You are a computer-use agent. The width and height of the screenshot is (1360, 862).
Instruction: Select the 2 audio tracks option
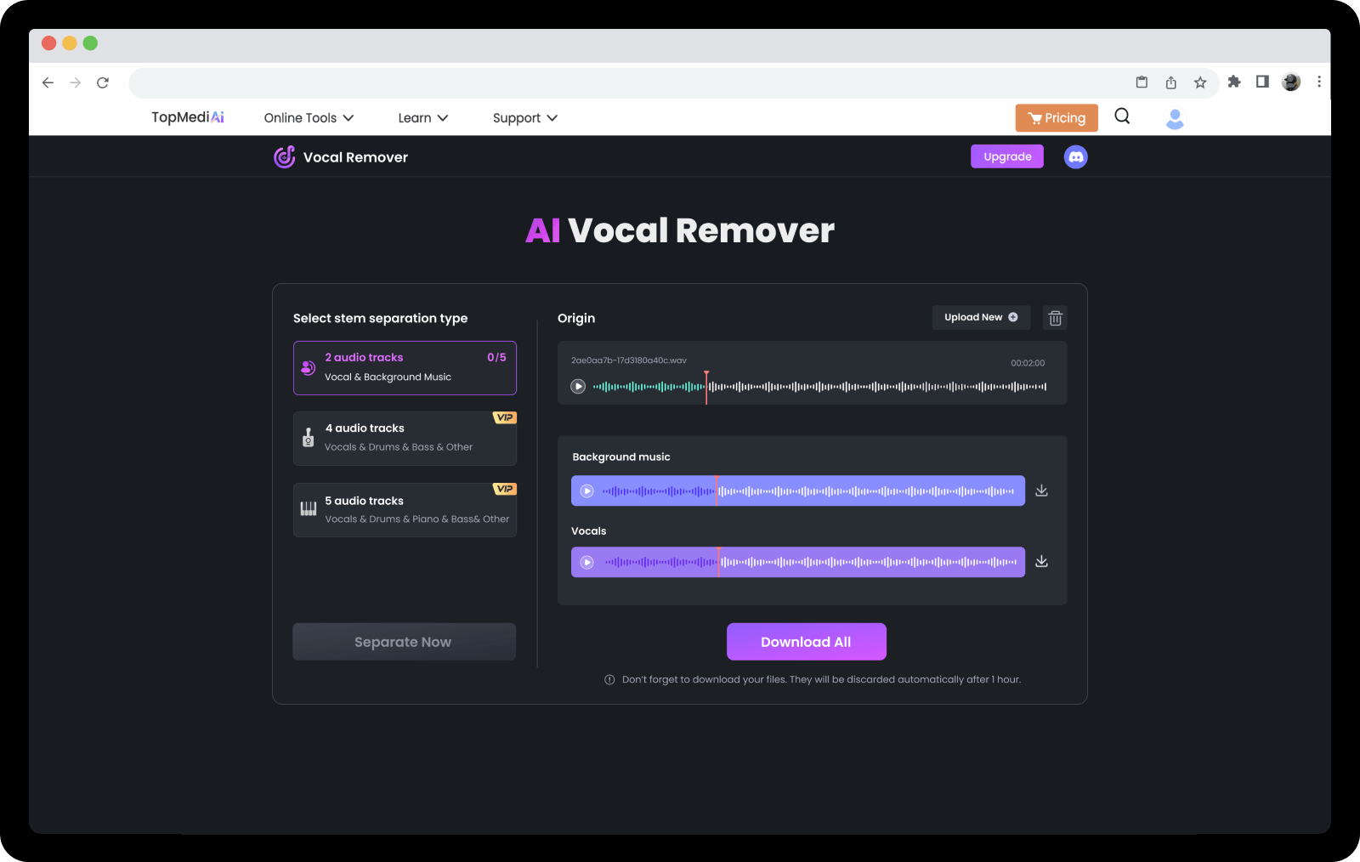pos(405,368)
